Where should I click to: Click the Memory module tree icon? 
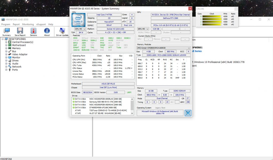[x=10, y=48]
